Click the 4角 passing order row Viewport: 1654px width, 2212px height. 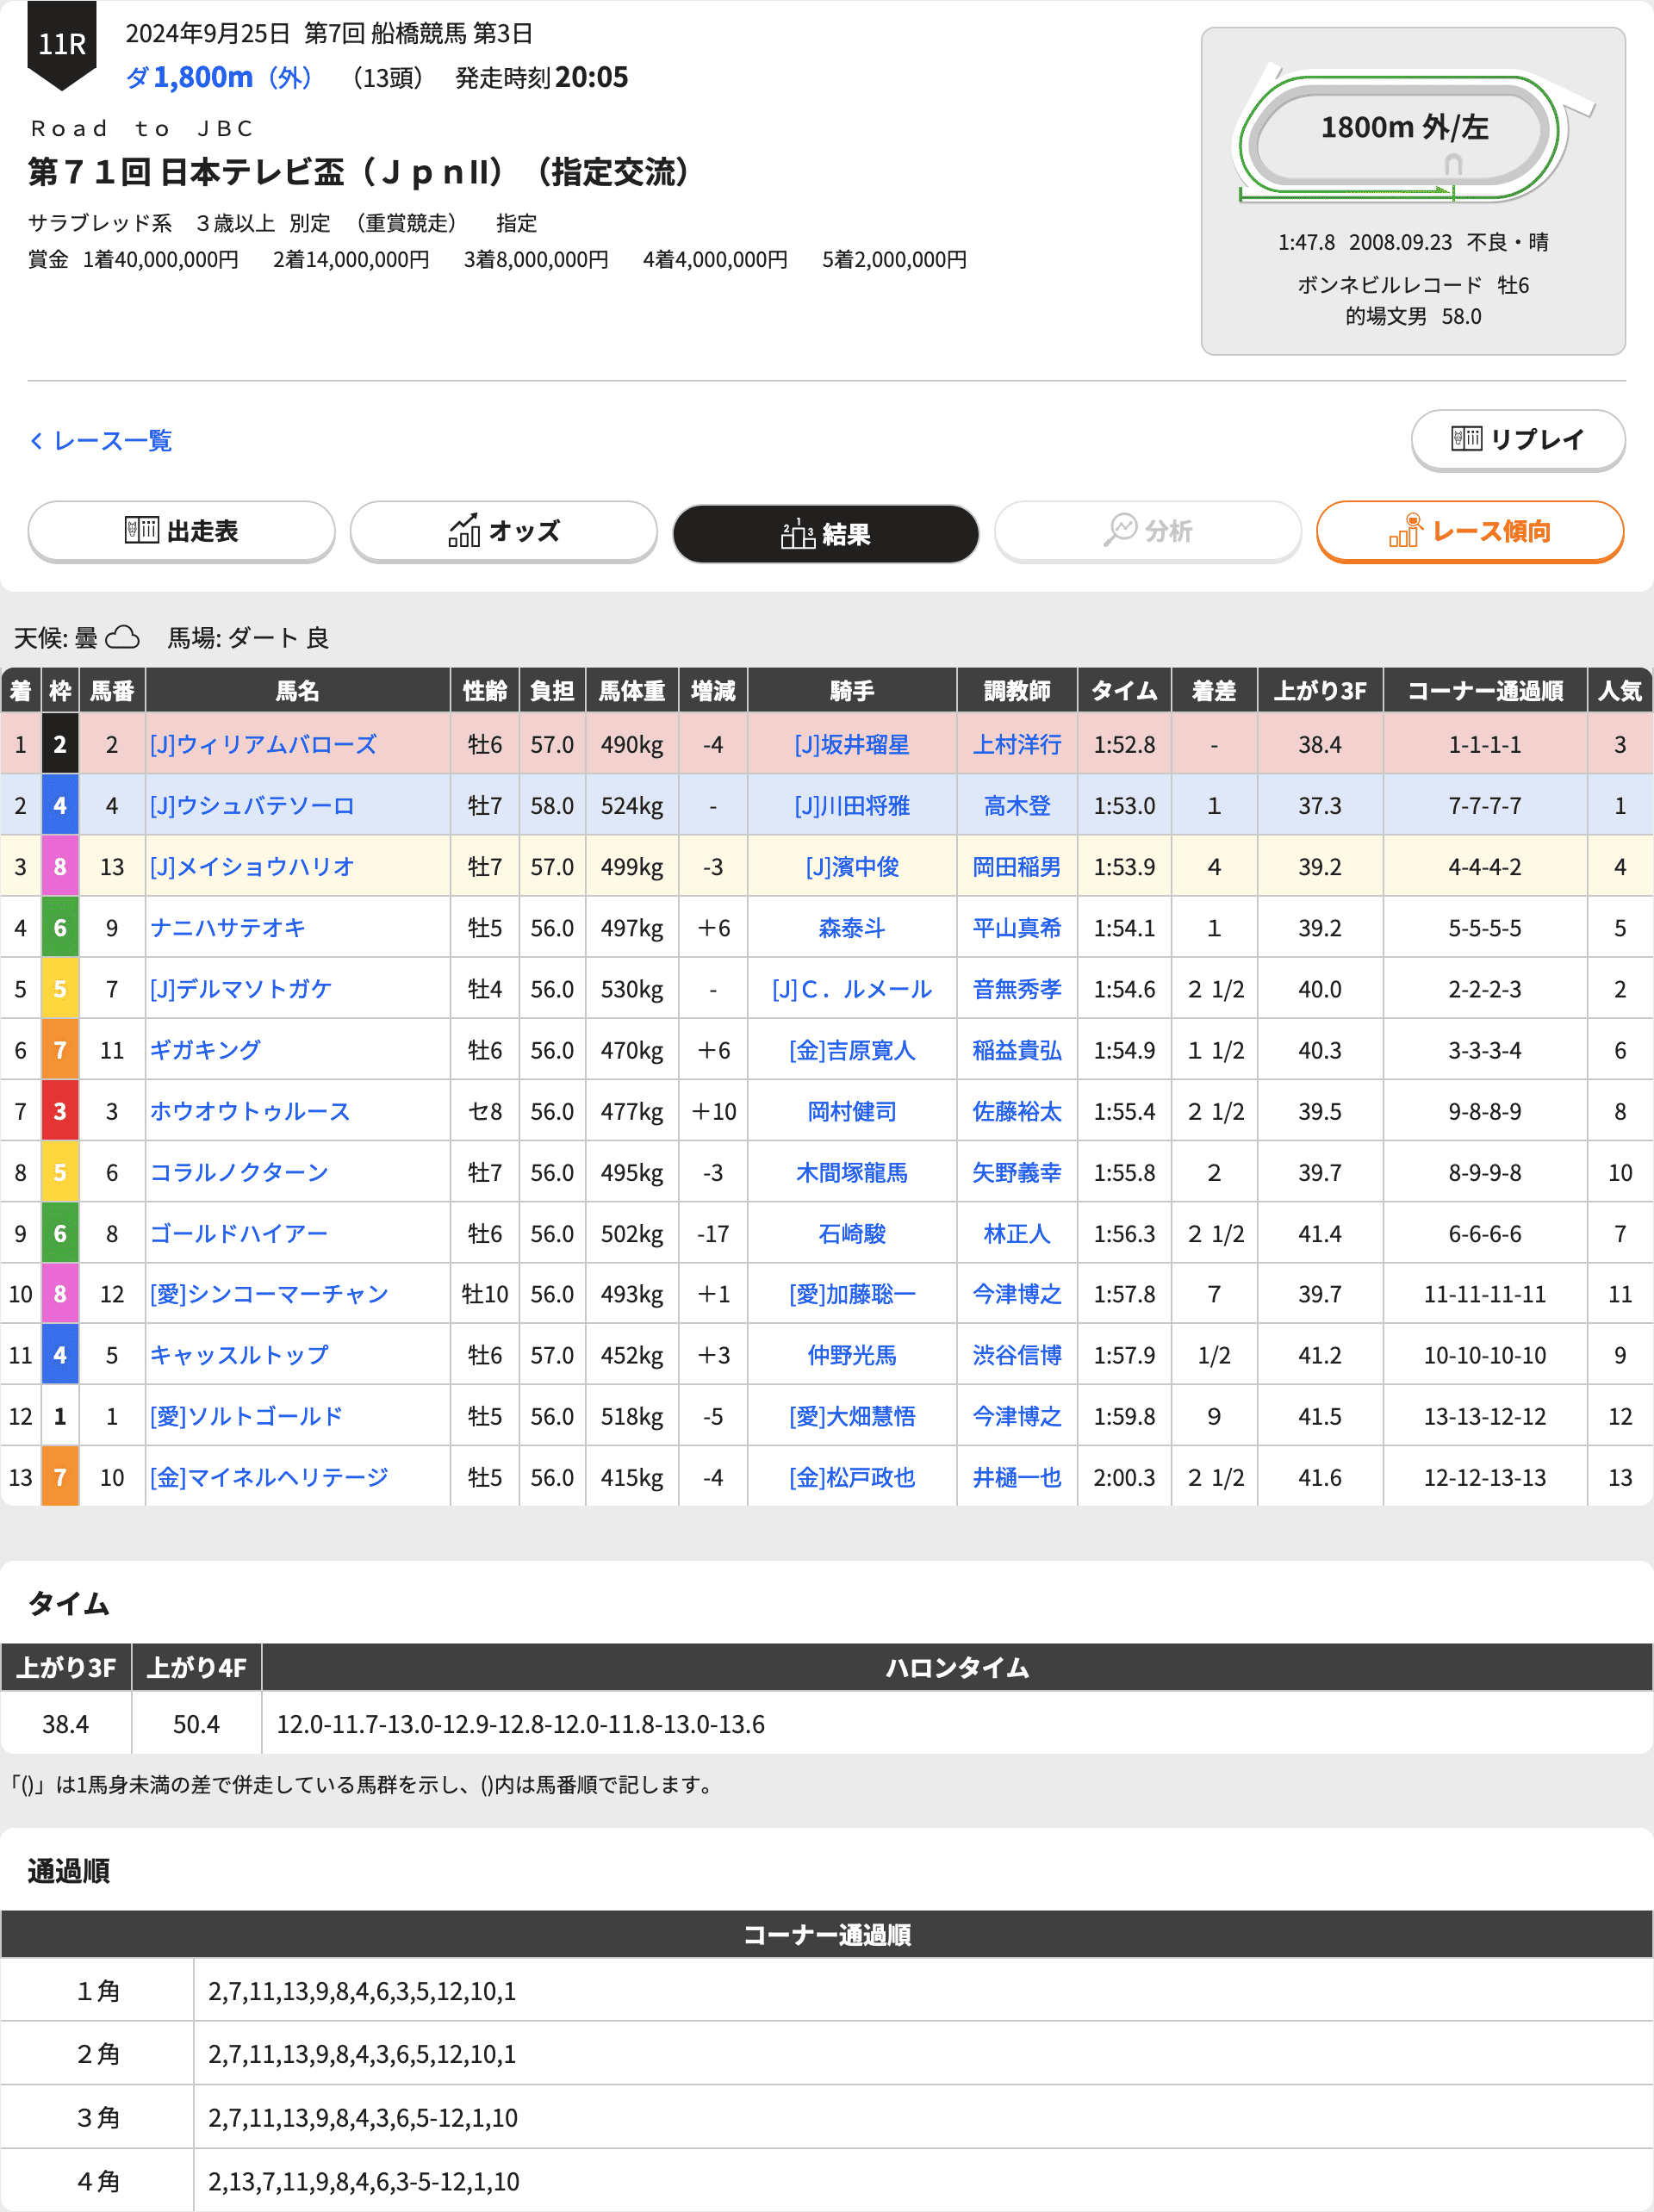tap(826, 2180)
